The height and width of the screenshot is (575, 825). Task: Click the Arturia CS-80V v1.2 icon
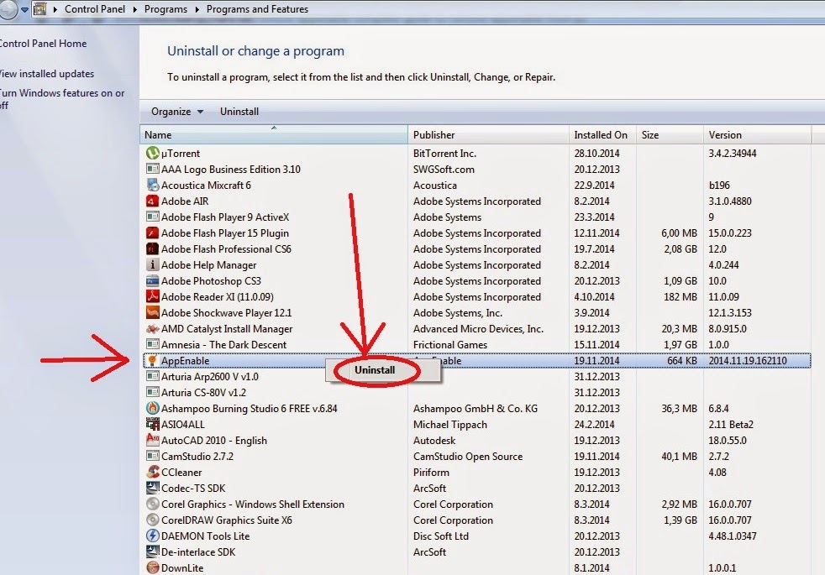click(153, 392)
